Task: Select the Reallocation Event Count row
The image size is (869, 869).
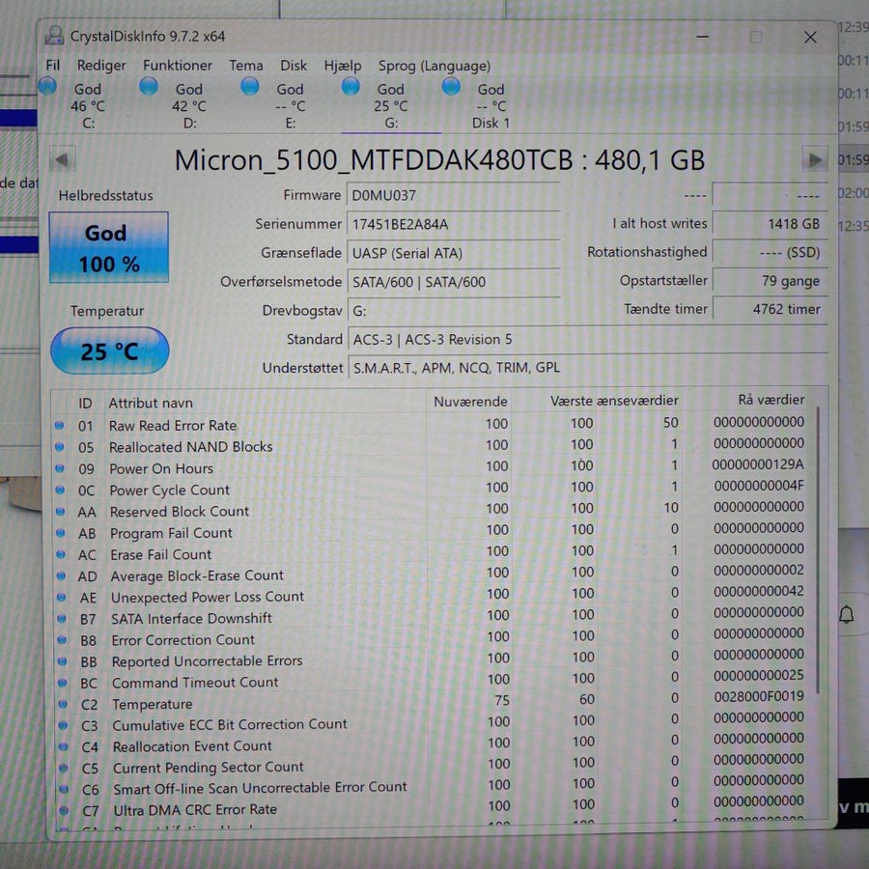Action: click(x=430, y=743)
